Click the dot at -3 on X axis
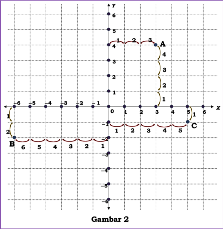This screenshot has width=223, height=229. point(61,106)
